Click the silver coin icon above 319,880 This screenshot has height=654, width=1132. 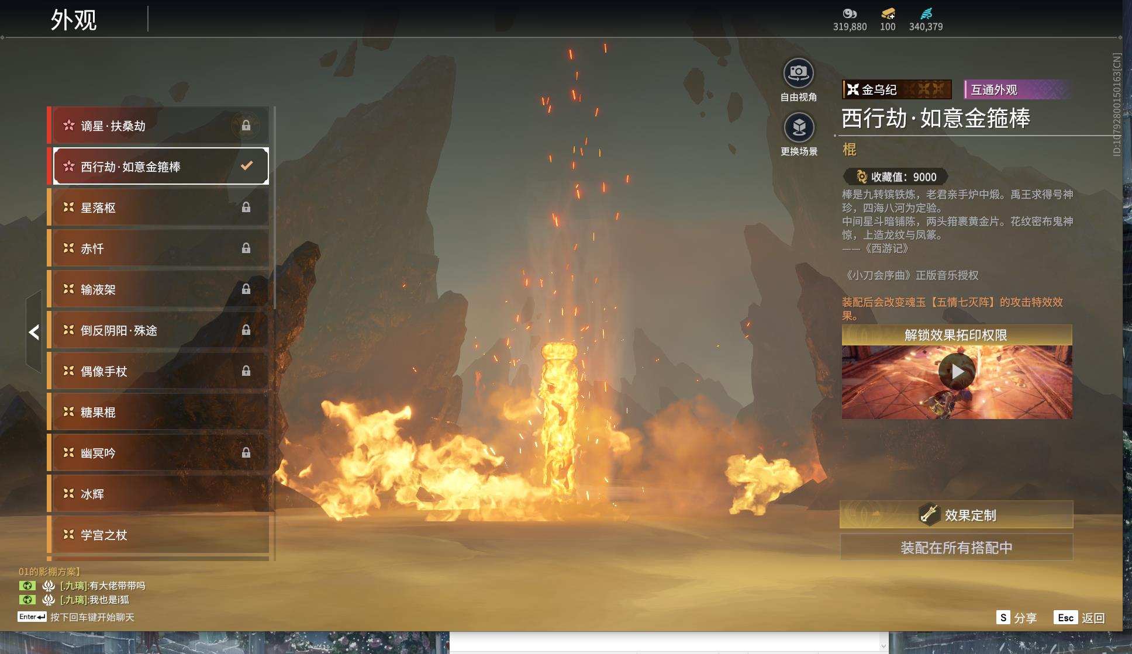click(850, 13)
